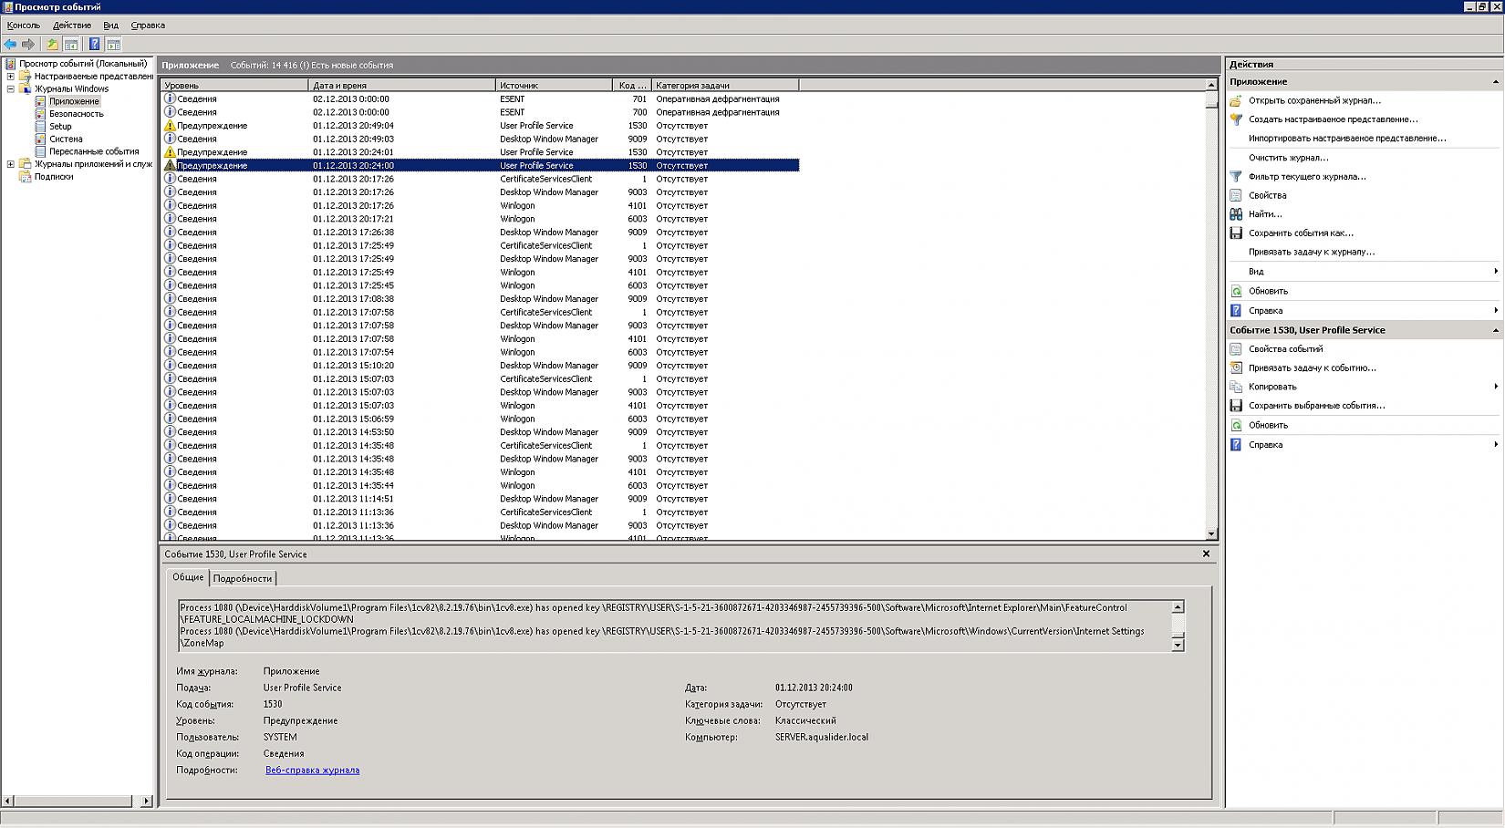
Task: Open the Справка submenu arrow under Событие 1530
Action: [x=1496, y=445]
